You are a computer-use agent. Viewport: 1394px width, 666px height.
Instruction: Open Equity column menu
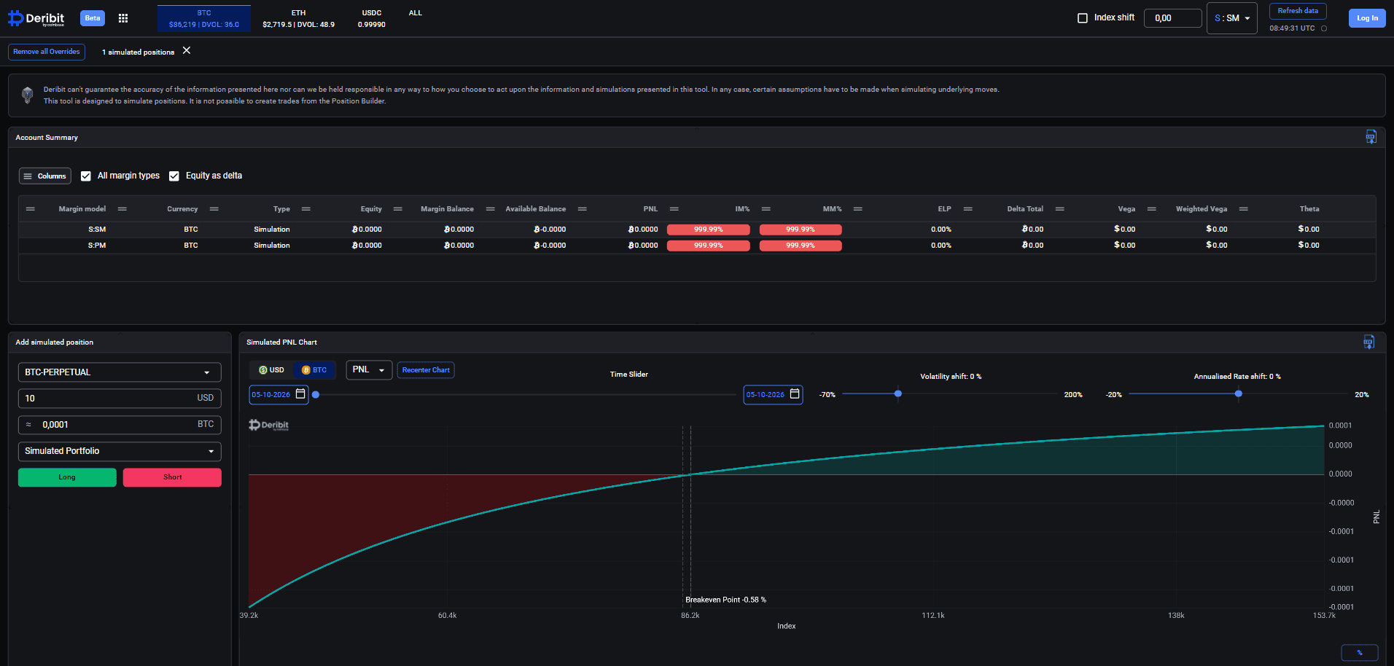[398, 209]
